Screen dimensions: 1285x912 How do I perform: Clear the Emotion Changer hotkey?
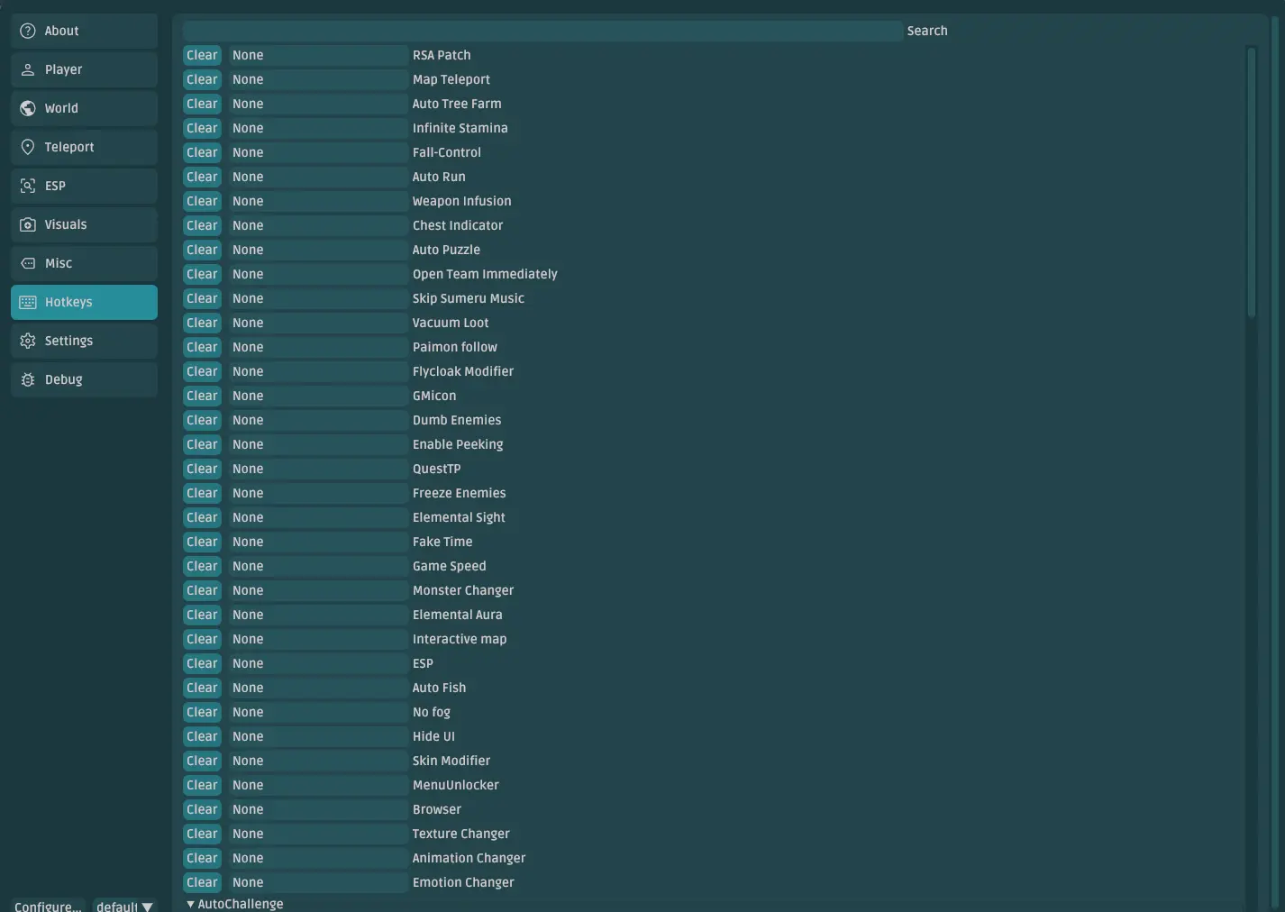pyautogui.click(x=202, y=882)
